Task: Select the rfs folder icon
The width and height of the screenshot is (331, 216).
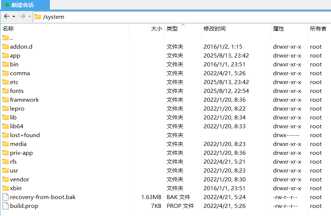Action: [6, 161]
